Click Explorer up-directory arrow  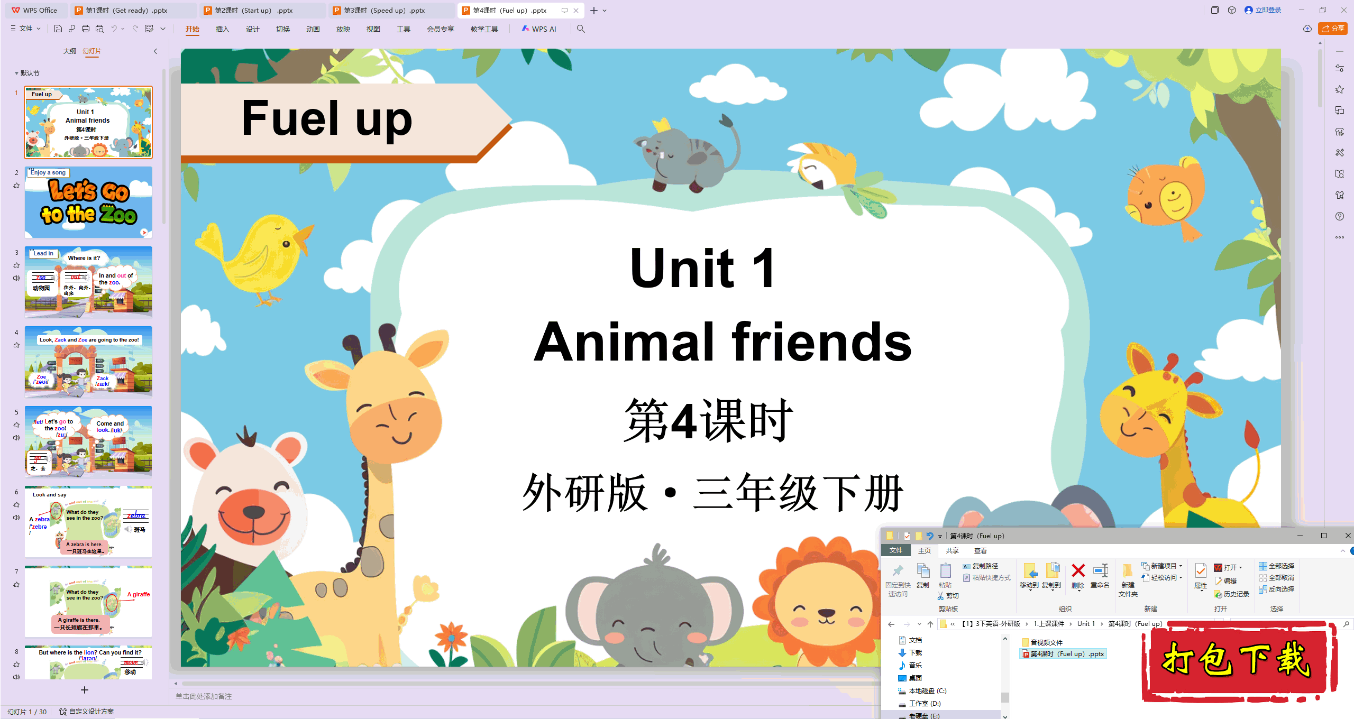(x=930, y=624)
